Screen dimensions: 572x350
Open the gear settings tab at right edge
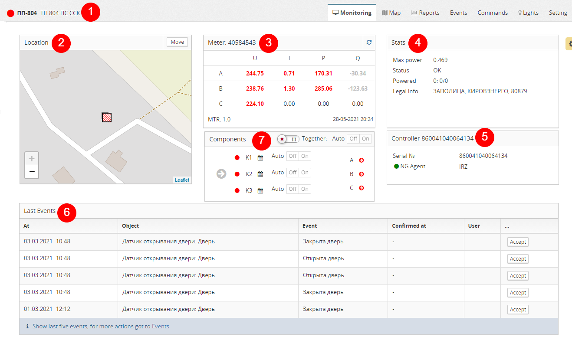pos(569,43)
